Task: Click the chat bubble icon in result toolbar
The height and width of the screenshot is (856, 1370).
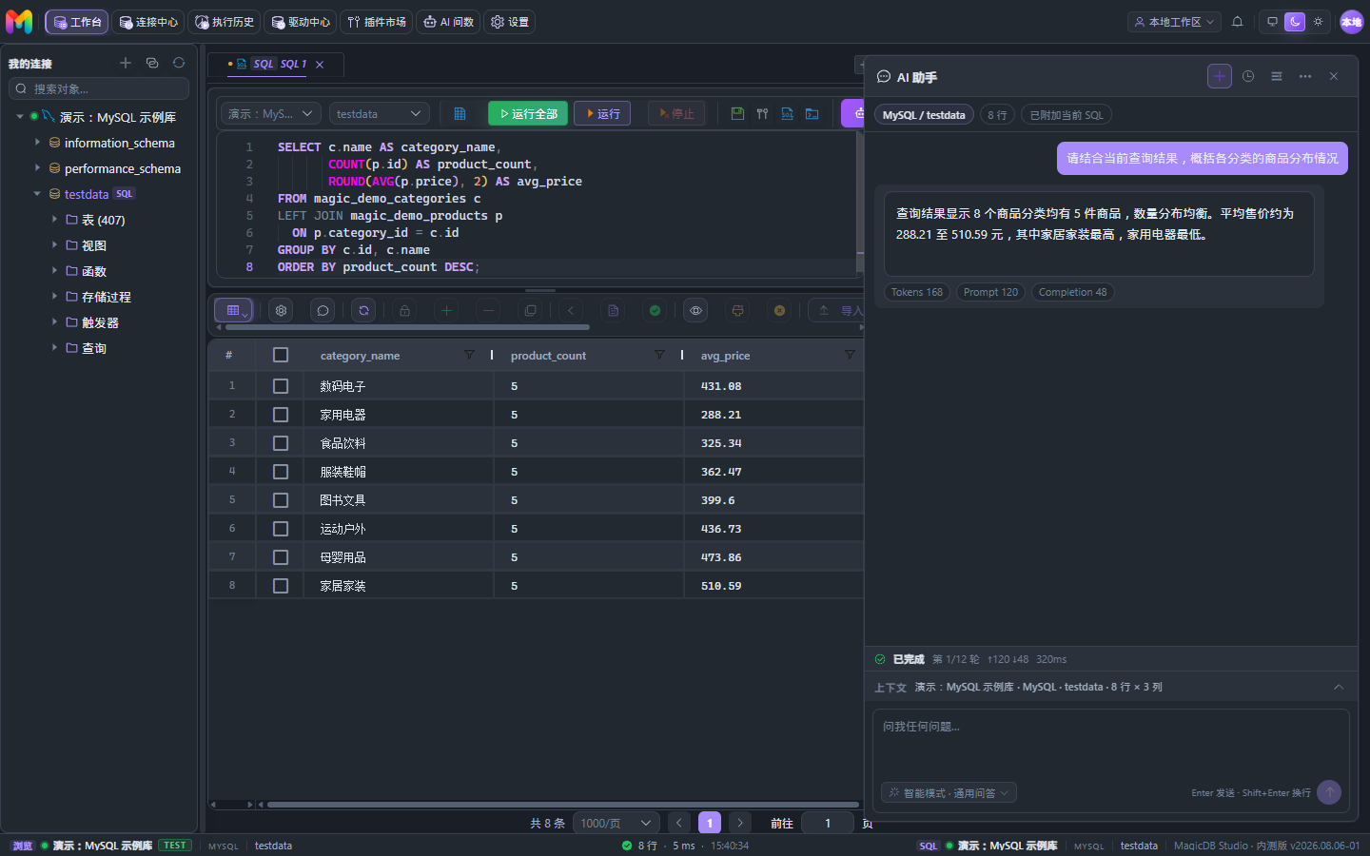Action: [x=323, y=310]
